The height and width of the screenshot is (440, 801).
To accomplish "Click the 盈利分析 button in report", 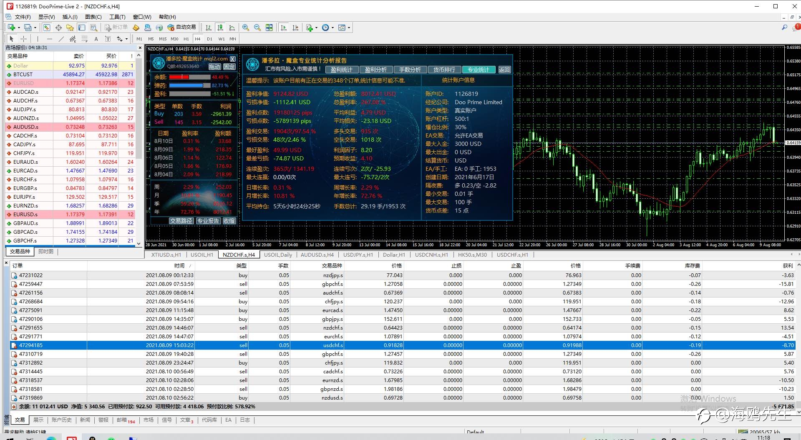I will (375, 70).
